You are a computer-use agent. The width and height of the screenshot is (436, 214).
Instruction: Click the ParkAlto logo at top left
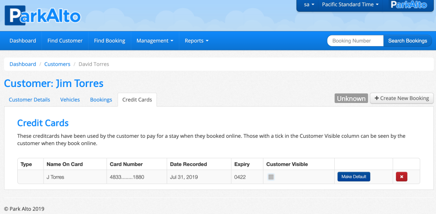(43, 15)
